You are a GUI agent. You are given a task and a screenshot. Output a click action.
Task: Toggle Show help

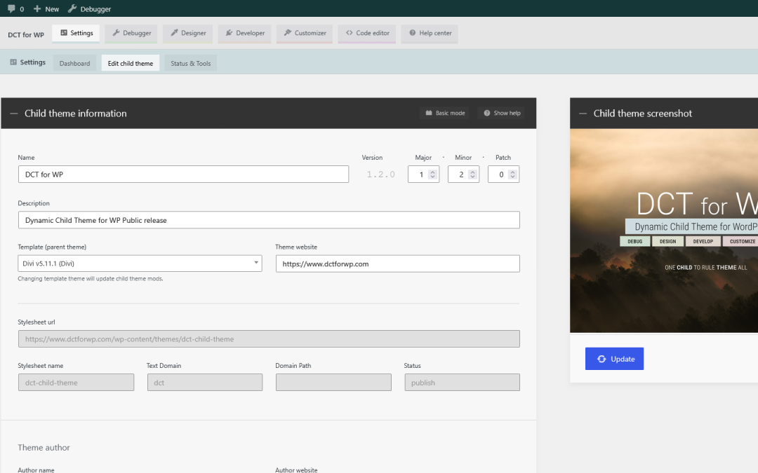click(x=503, y=113)
